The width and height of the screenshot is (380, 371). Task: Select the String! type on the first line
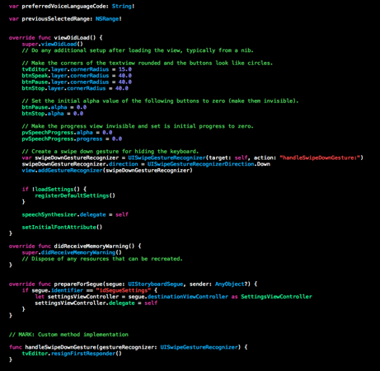123,6
